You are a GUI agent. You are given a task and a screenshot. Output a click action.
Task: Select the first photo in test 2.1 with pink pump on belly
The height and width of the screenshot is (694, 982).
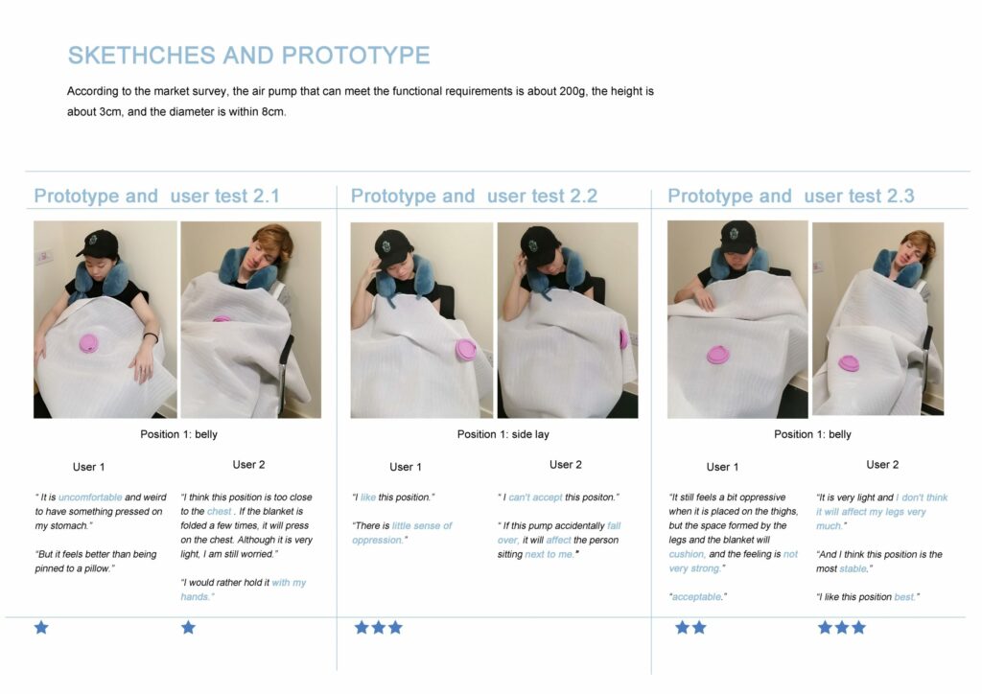[x=105, y=320]
